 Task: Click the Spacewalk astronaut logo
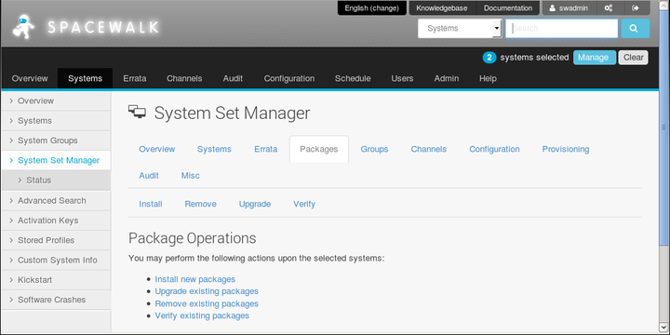pos(23,27)
